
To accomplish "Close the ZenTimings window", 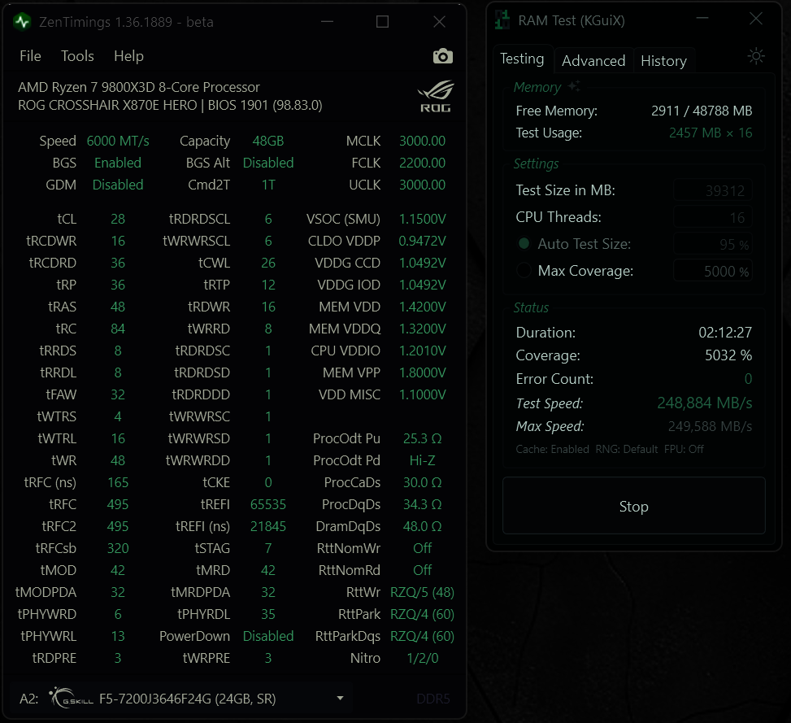I will click(439, 22).
